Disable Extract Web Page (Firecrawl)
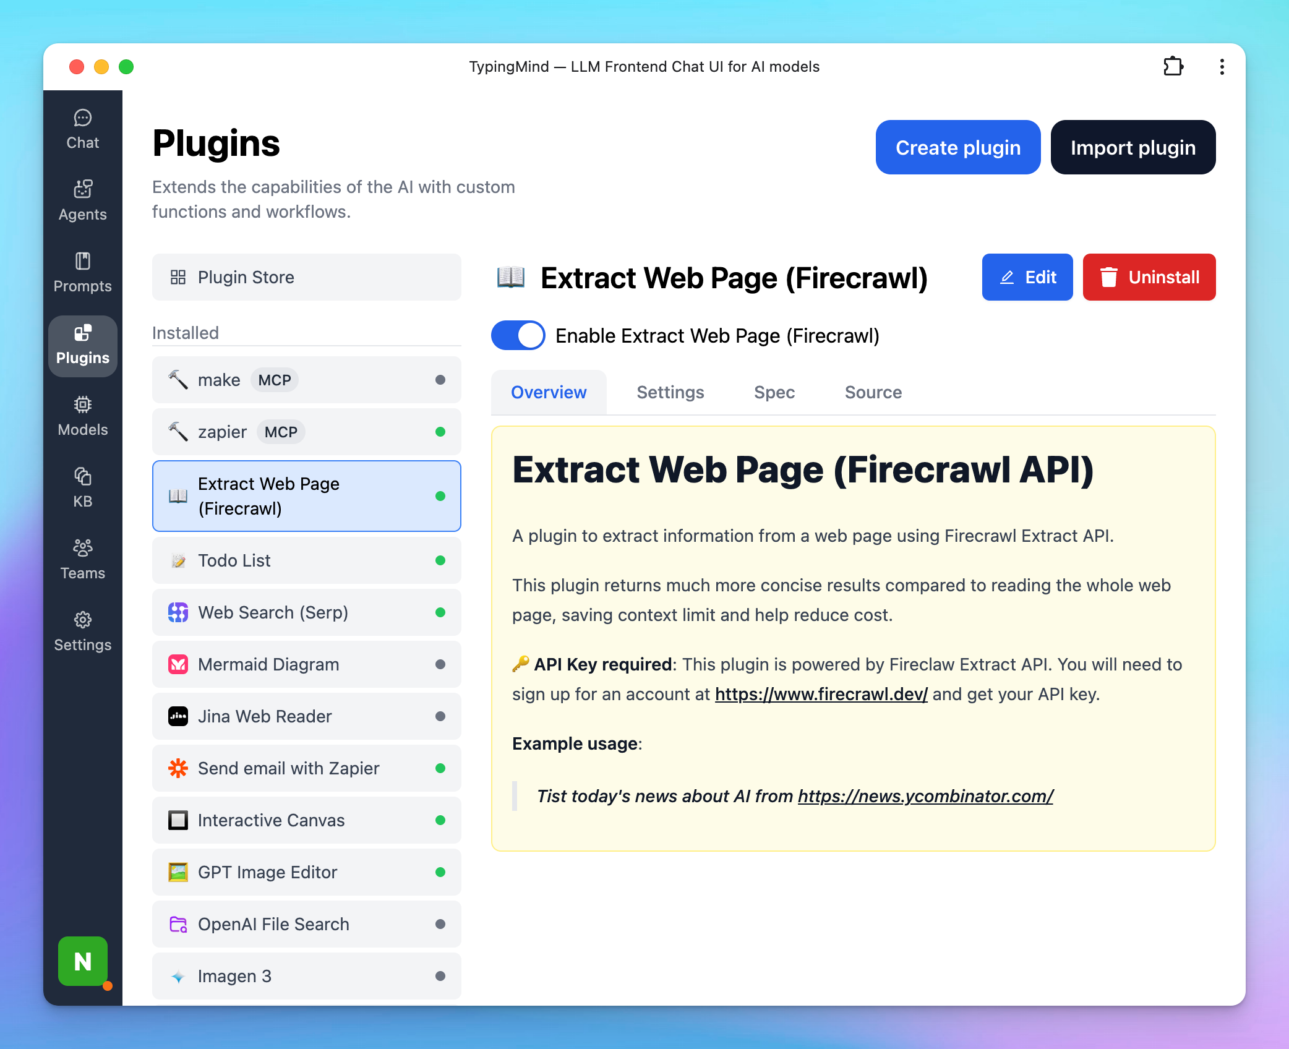This screenshot has height=1049, width=1289. pos(517,335)
